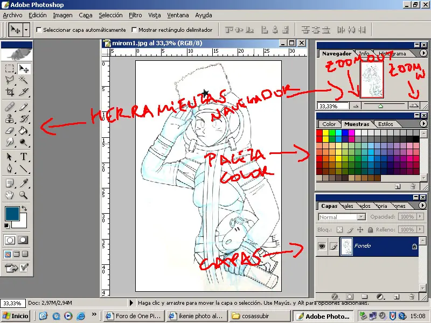Select the Pen tool
This screenshot has height=323, width=431.
10,168
